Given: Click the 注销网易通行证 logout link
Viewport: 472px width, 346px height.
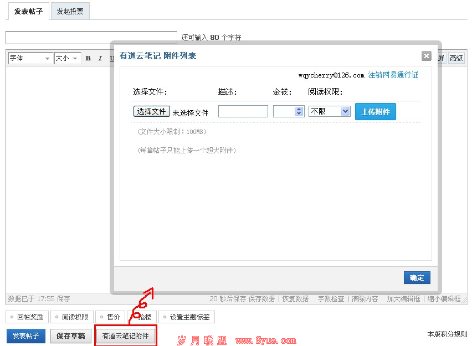Looking at the screenshot, I should (x=393, y=75).
